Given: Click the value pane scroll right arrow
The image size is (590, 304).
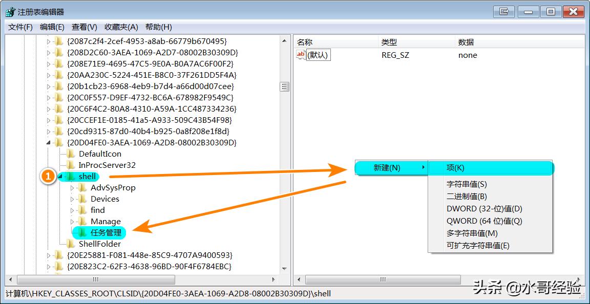Looking at the screenshot, I should [579, 279].
